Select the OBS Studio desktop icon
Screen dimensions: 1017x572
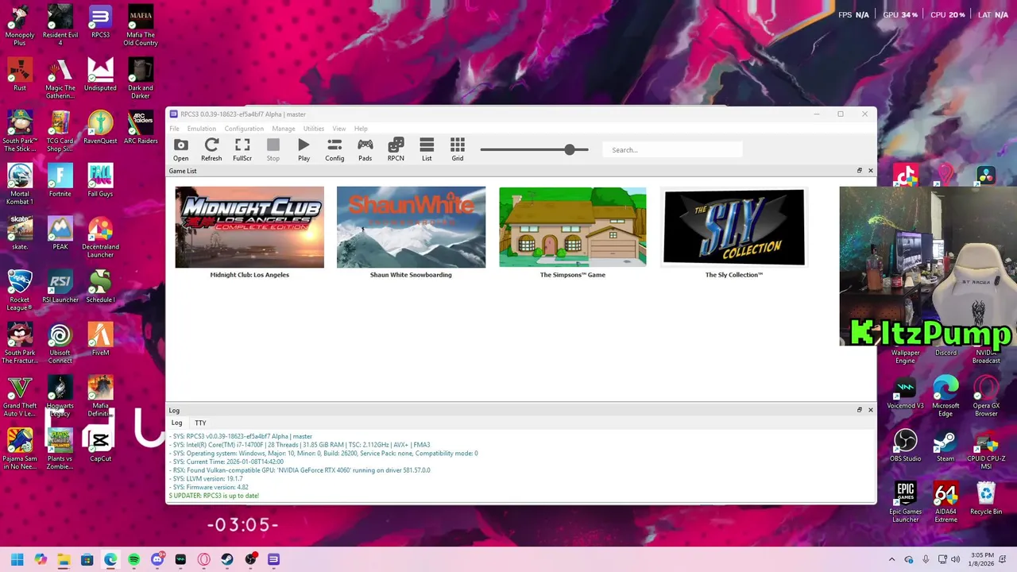905,445
